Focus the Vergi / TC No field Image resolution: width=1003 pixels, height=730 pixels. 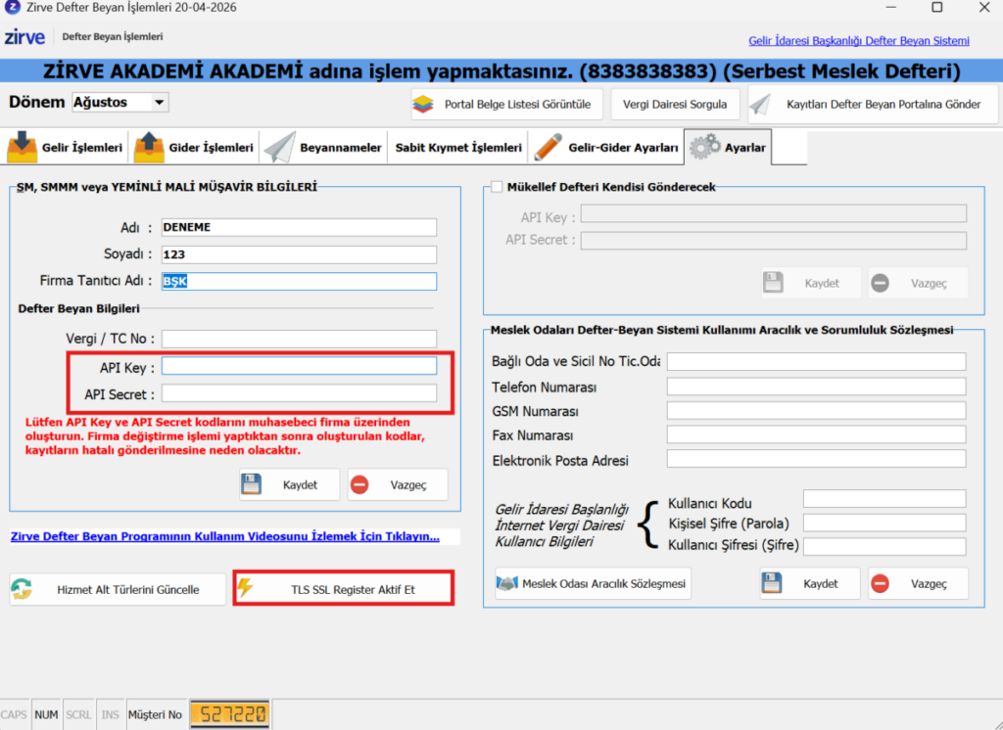[299, 339]
